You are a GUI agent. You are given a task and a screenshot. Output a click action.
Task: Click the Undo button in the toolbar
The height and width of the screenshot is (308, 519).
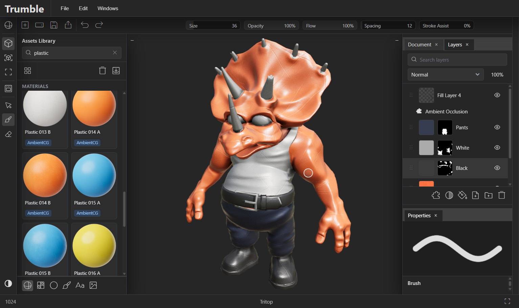85,25
